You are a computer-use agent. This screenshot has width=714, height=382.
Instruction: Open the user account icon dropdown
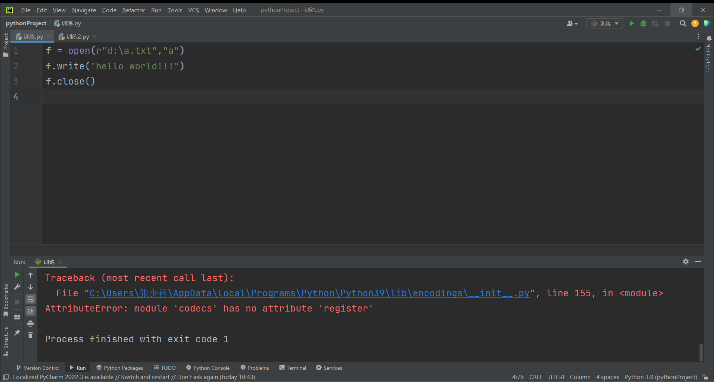coord(572,23)
